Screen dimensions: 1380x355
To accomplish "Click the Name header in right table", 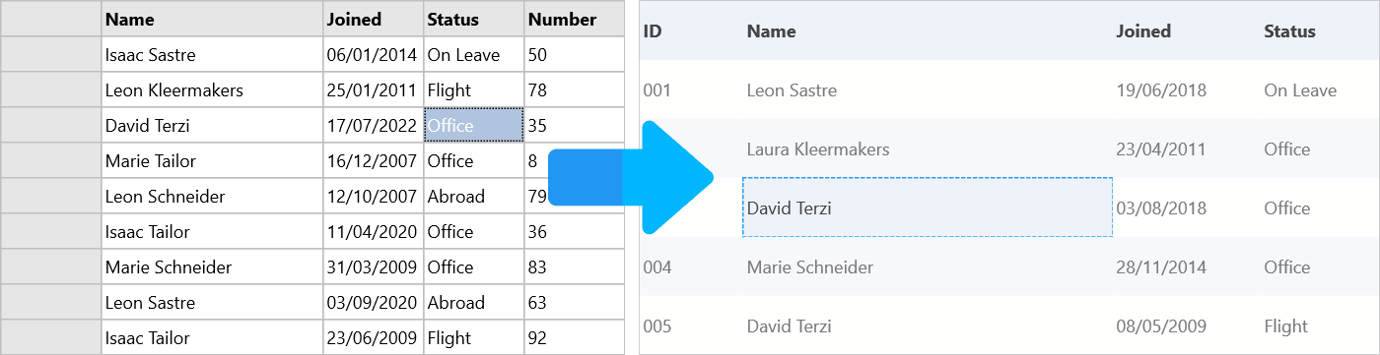I will click(771, 31).
